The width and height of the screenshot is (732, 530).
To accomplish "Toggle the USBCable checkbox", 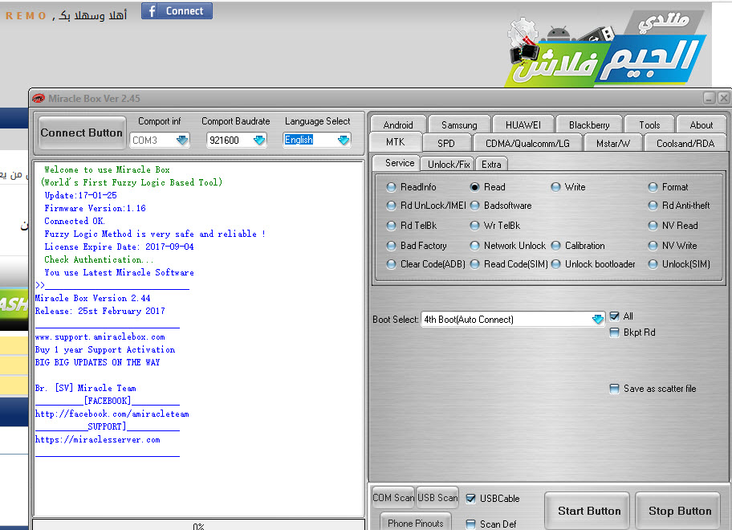I will (471, 498).
